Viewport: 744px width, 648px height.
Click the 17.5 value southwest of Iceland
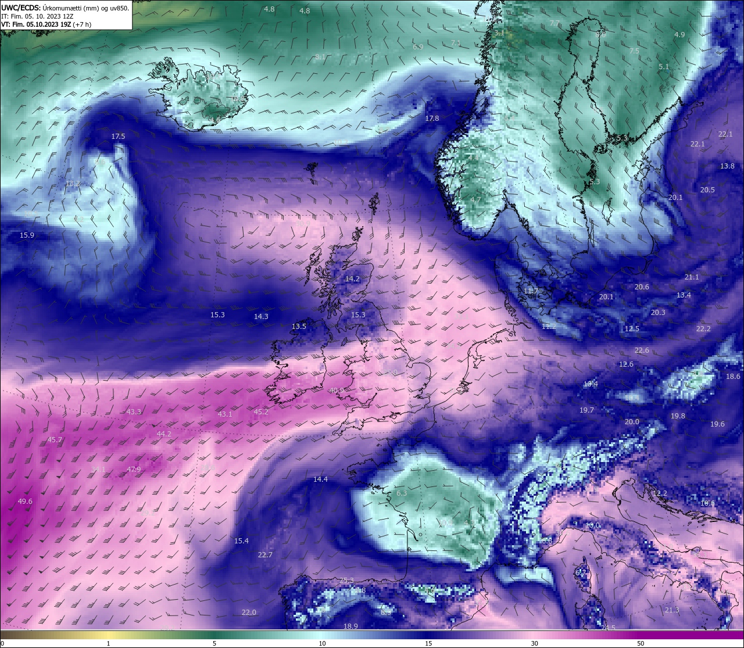point(118,136)
